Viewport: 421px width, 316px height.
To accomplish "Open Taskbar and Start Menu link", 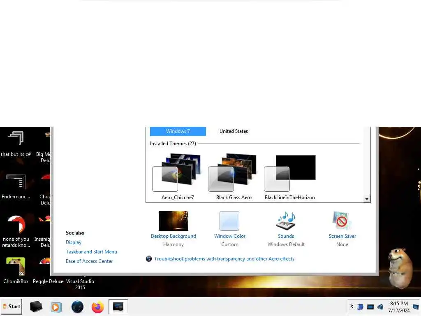I will coord(91,251).
